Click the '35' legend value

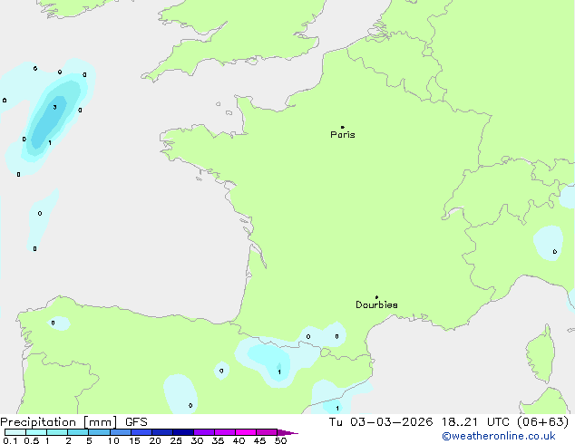pos(218,440)
